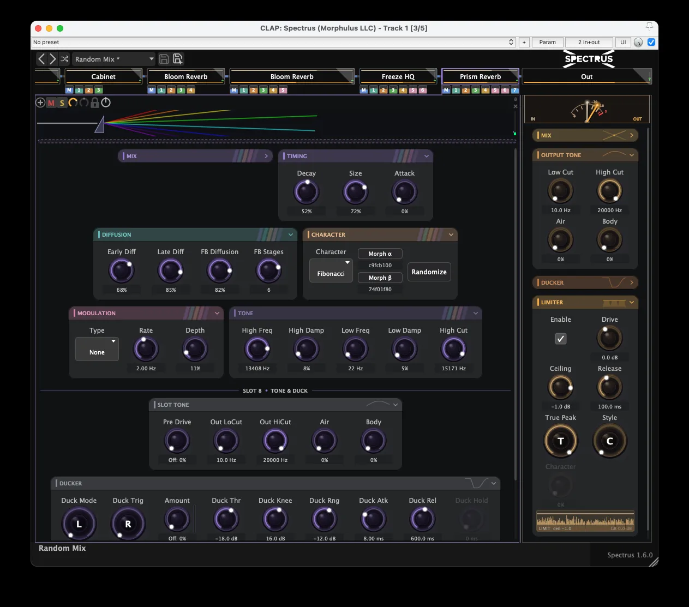The width and height of the screenshot is (689, 607).
Task: Expand the center MIX section chevron
Action: (x=266, y=156)
